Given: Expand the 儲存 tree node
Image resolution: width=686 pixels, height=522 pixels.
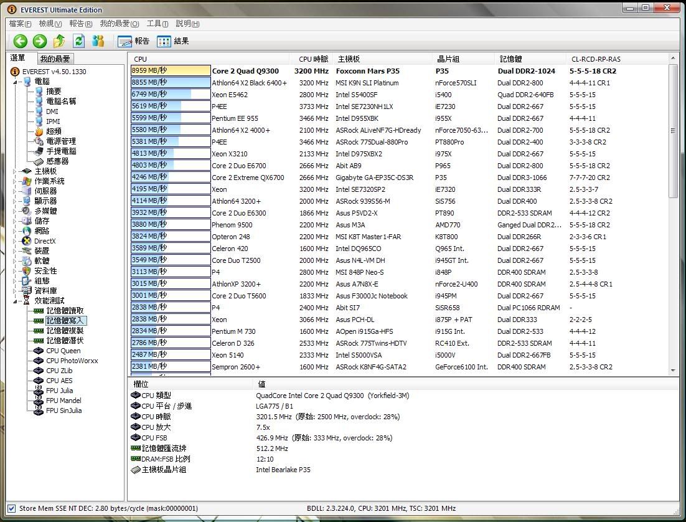Looking at the screenshot, I should tap(15, 221).
